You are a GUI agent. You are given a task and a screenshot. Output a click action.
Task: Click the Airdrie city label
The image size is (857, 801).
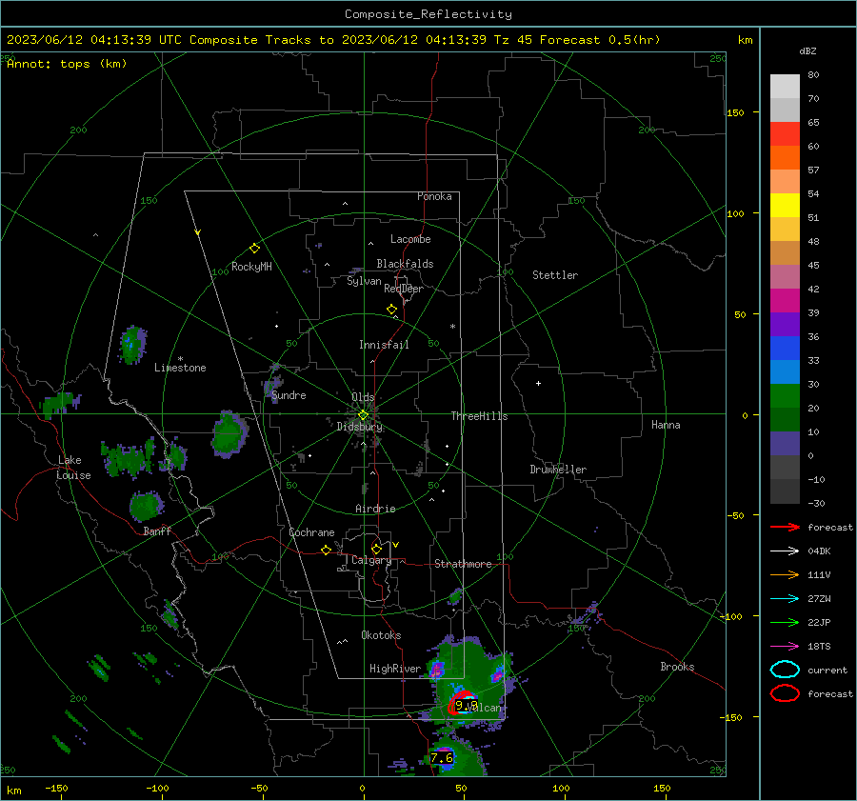click(x=375, y=509)
